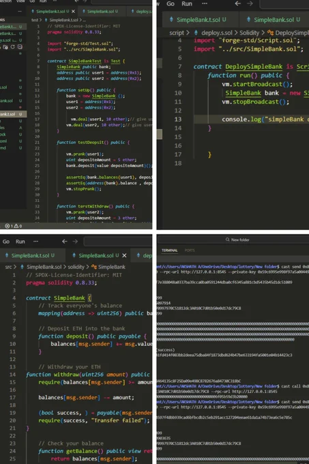Open the explorer more-actions ellipsis beside the test tabs
This screenshot has height=464, width=309.
20,11
